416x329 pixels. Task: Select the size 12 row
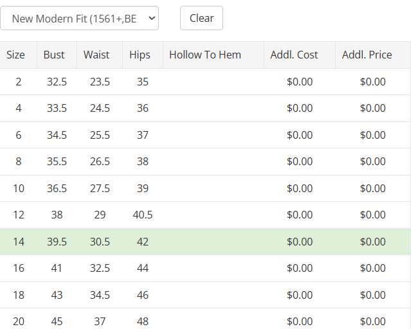[19, 215]
